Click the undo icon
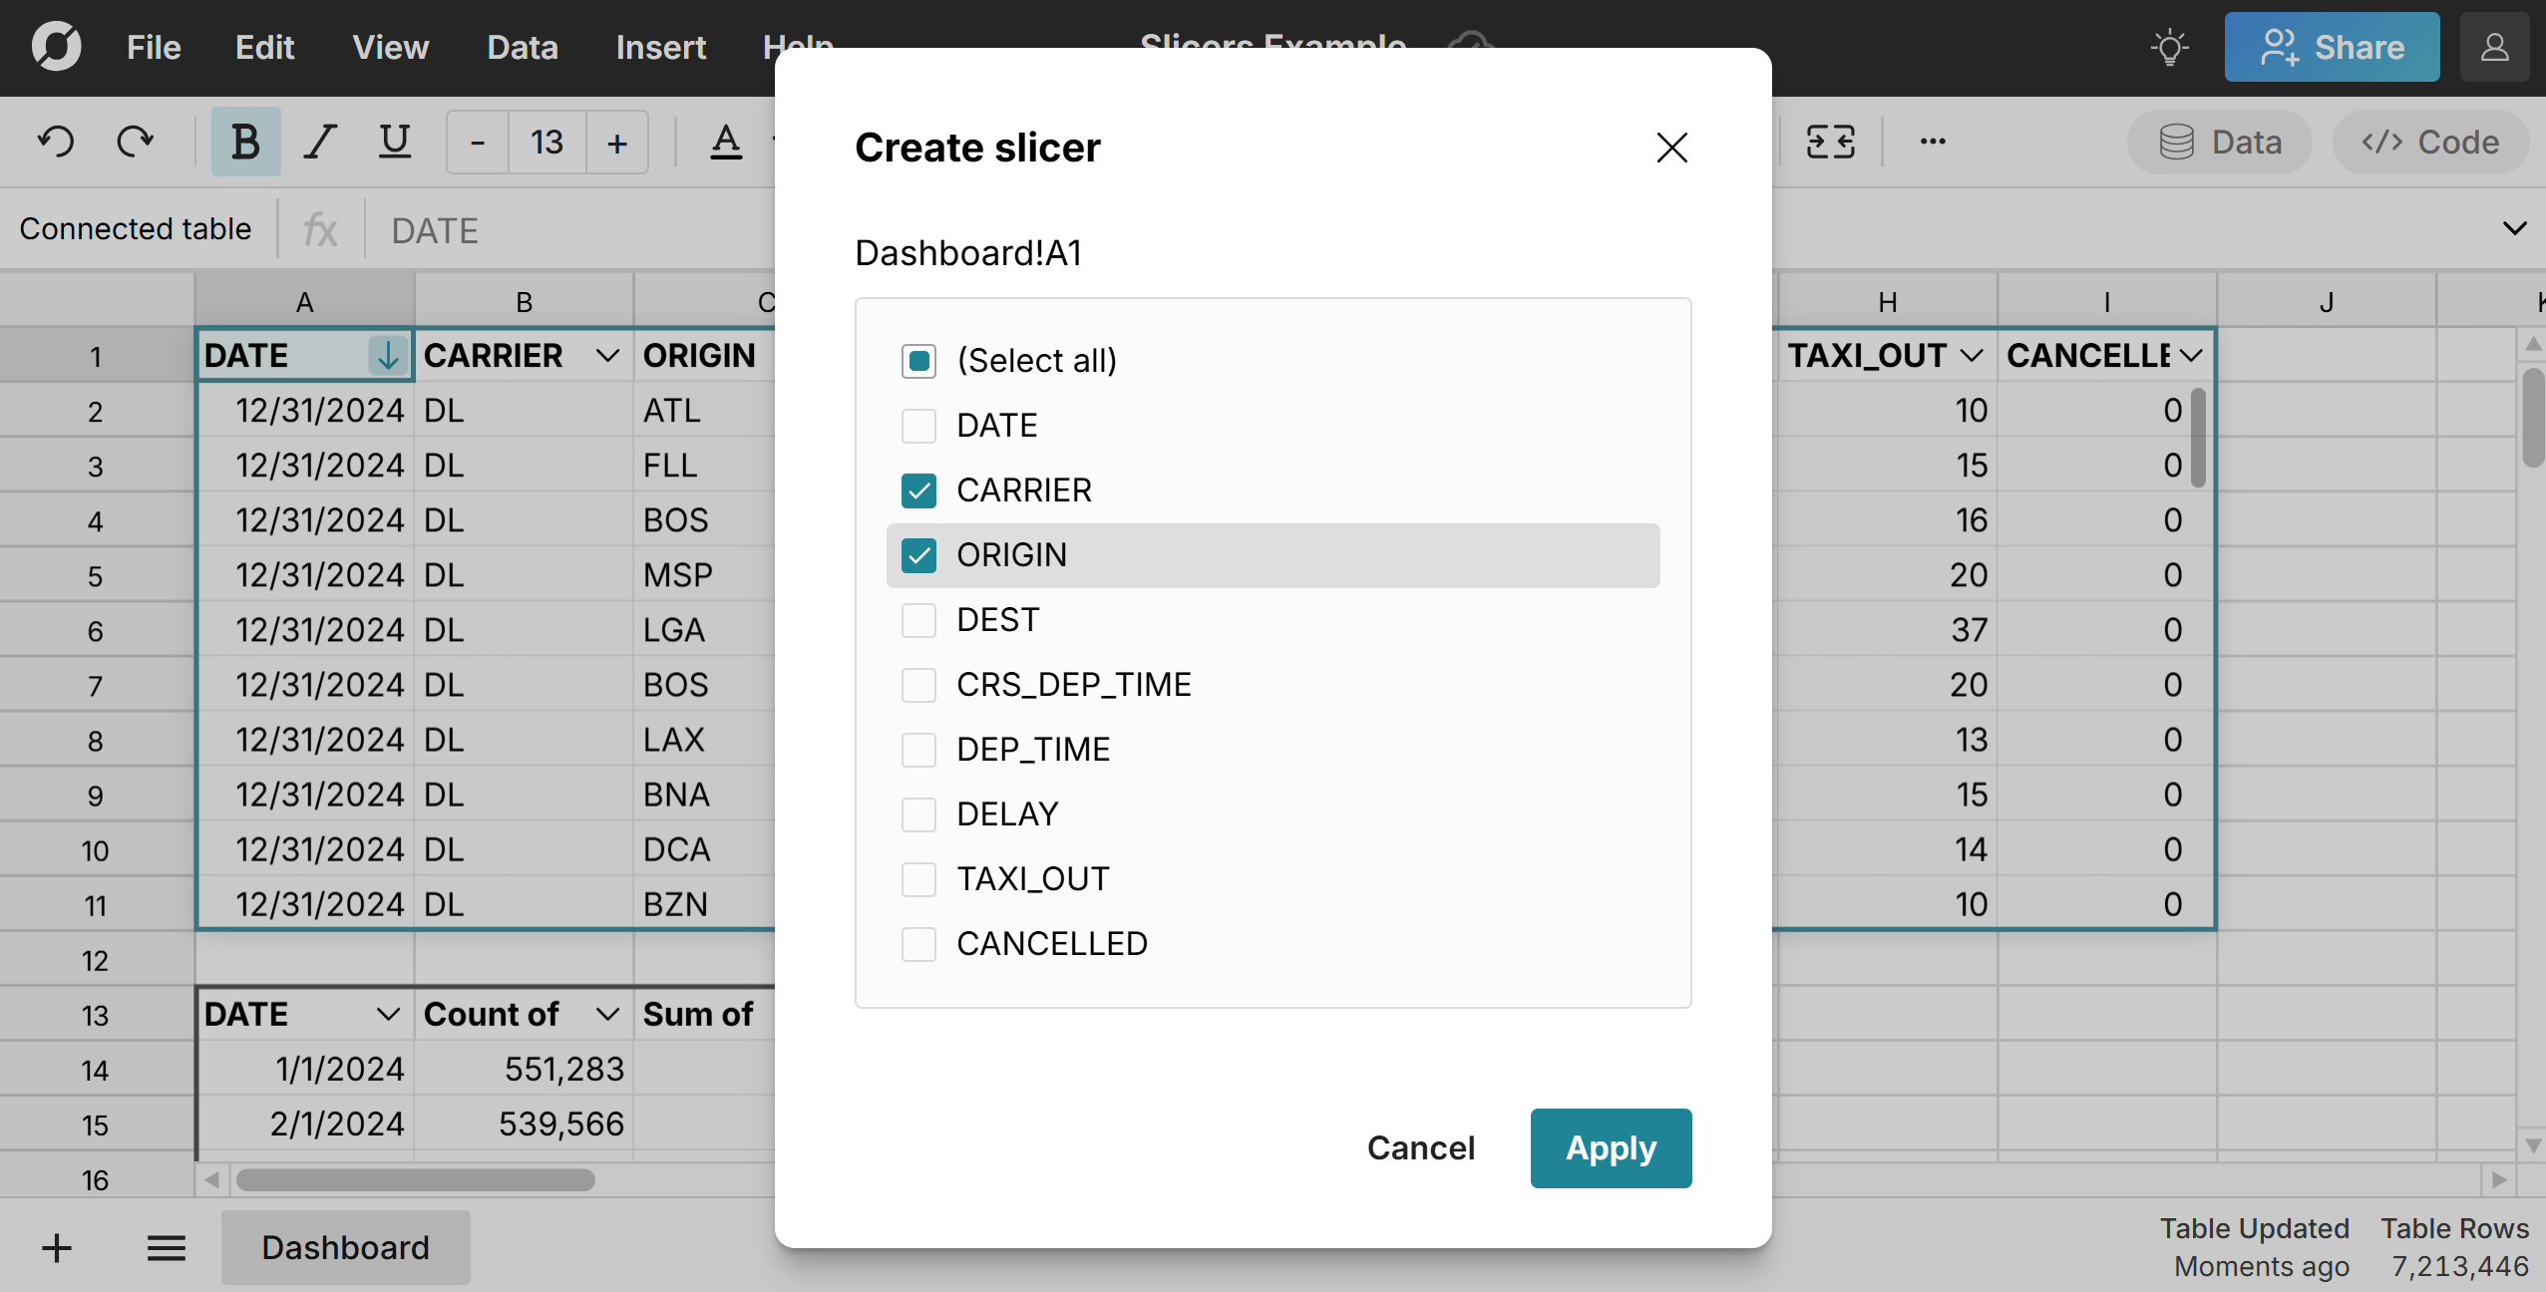The width and height of the screenshot is (2546, 1292). 57,141
